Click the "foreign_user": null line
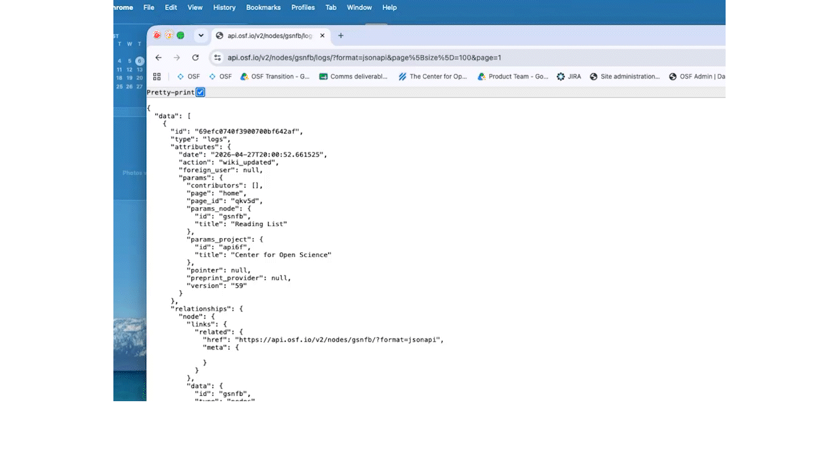 [x=220, y=170]
